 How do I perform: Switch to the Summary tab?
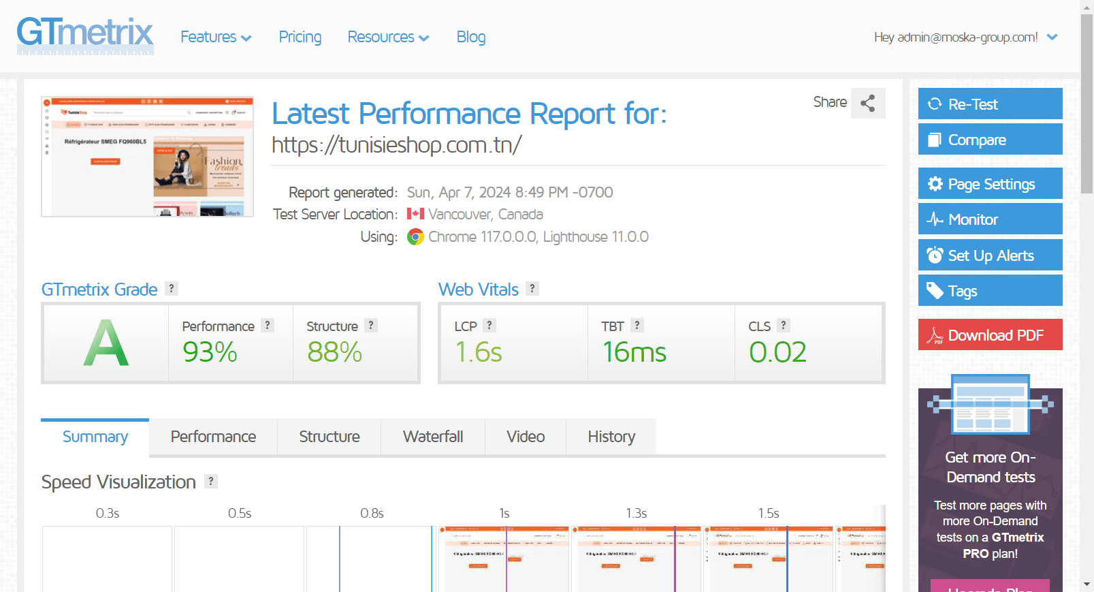(x=95, y=437)
